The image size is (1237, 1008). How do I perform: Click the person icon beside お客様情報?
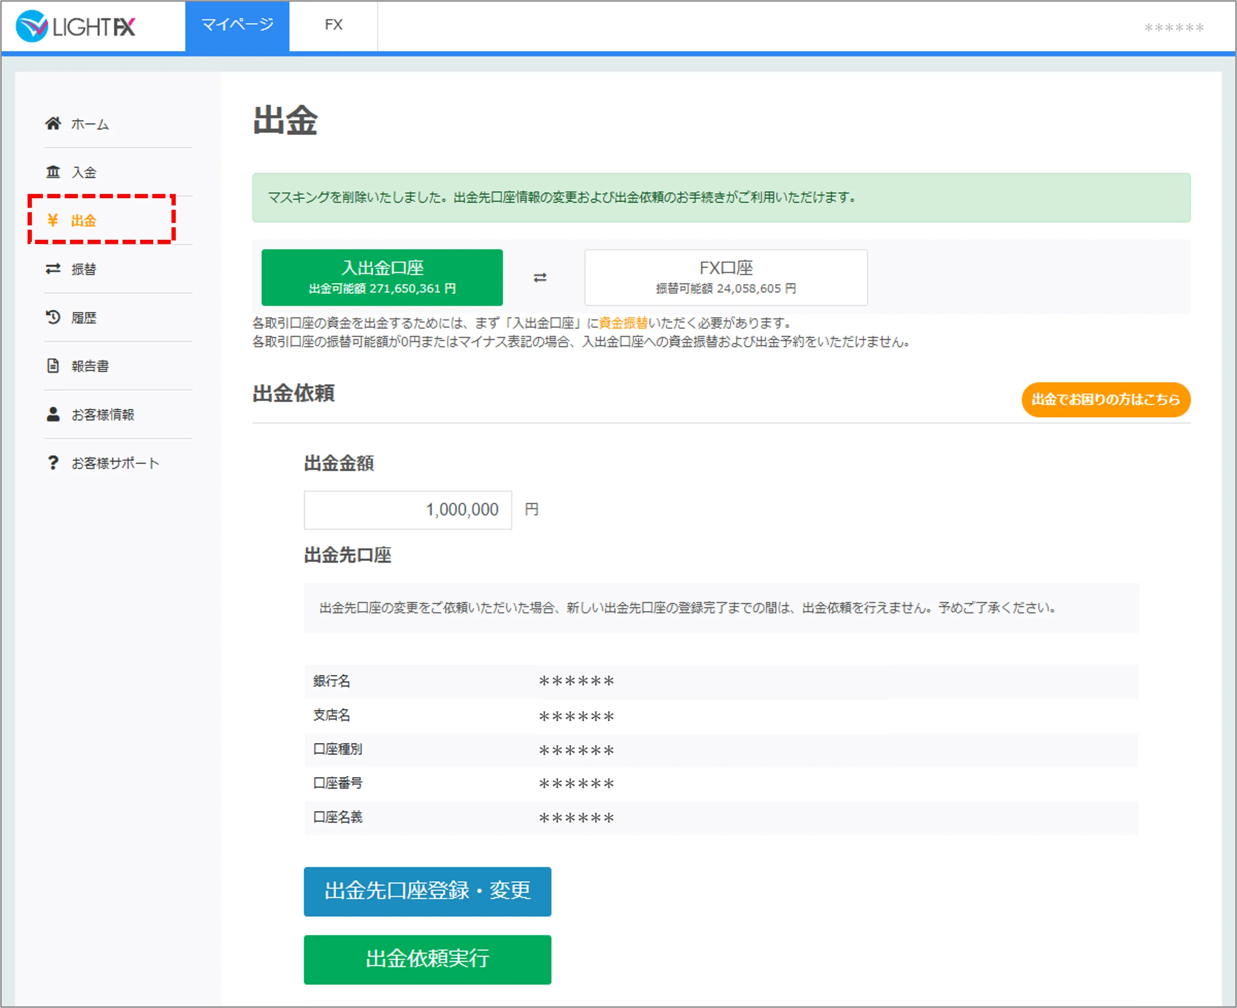pyautogui.click(x=53, y=414)
